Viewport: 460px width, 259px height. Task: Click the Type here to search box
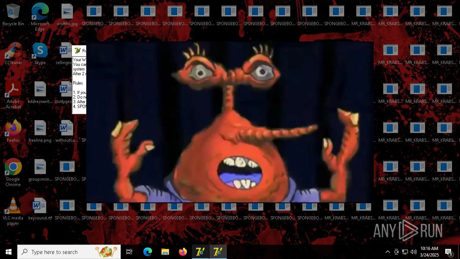point(69,252)
